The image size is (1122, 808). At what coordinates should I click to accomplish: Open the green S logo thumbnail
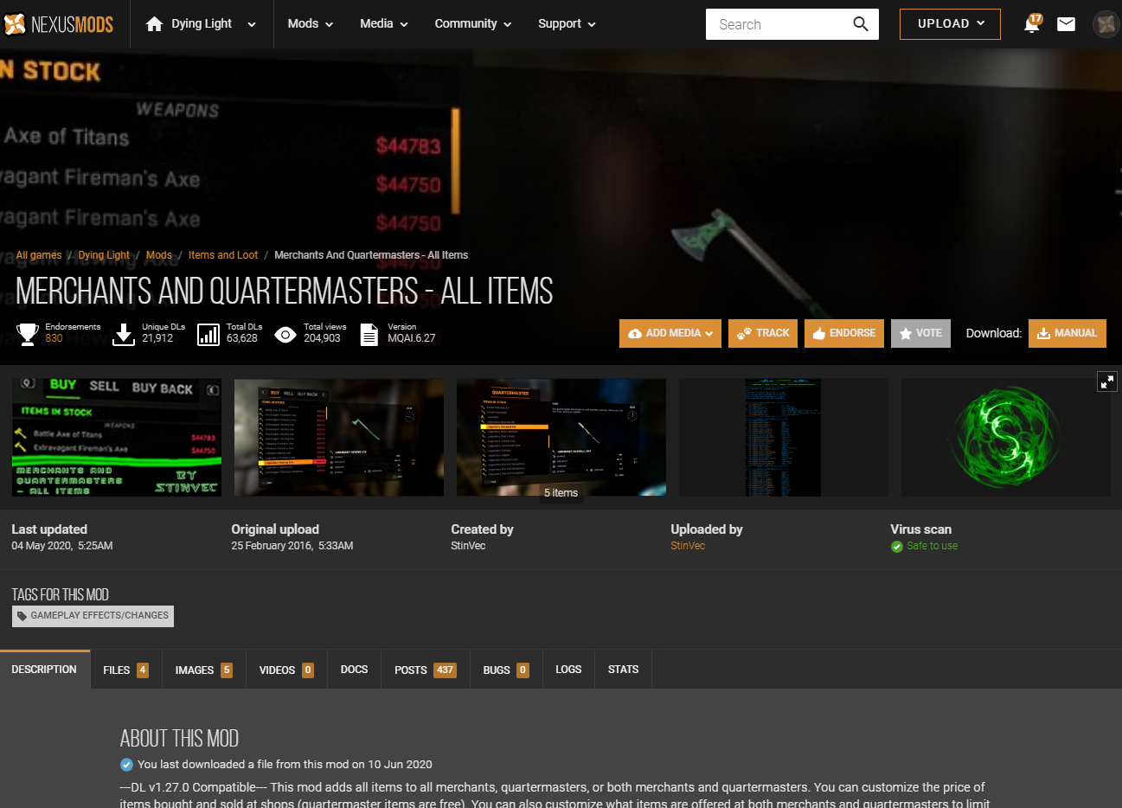[1006, 437]
